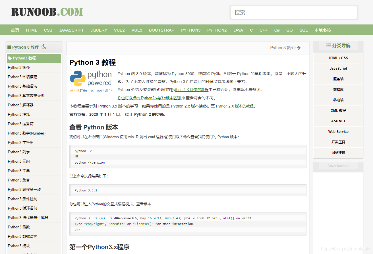Select XML 教程 category button

pyautogui.click(x=338, y=111)
